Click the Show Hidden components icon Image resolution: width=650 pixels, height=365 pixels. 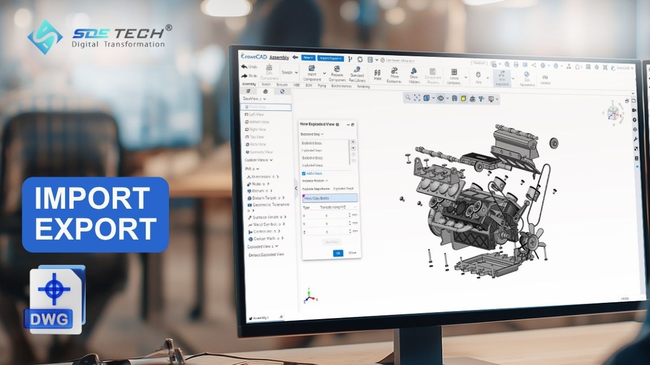tap(414, 71)
